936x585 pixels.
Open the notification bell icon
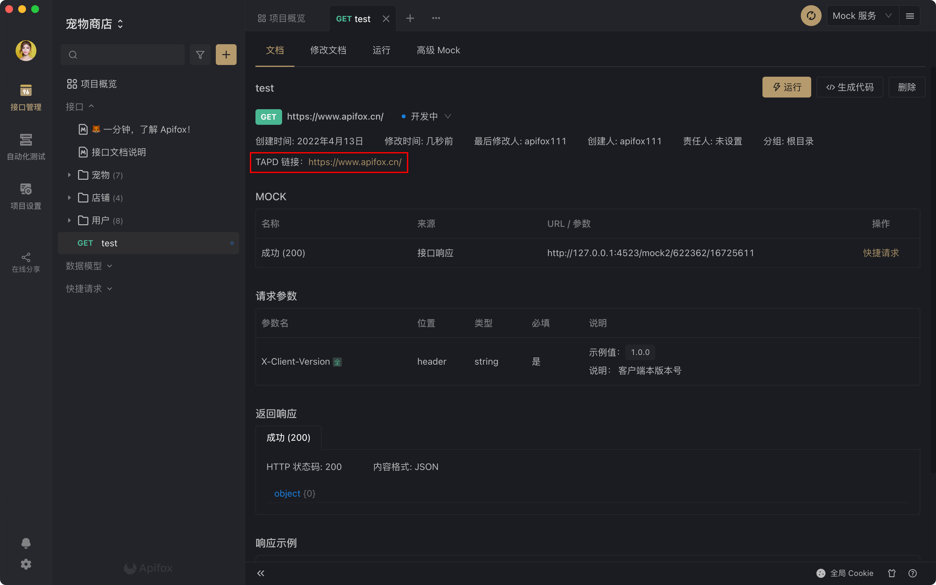tap(26, 543)
